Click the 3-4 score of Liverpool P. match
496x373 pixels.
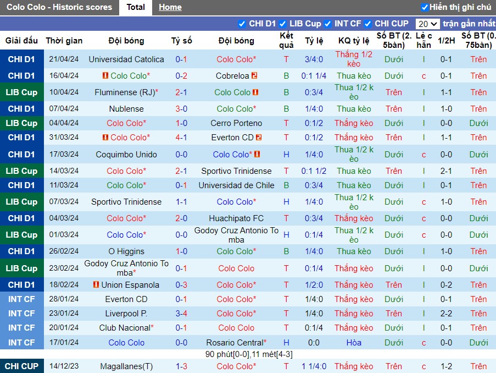coord(181,314)
